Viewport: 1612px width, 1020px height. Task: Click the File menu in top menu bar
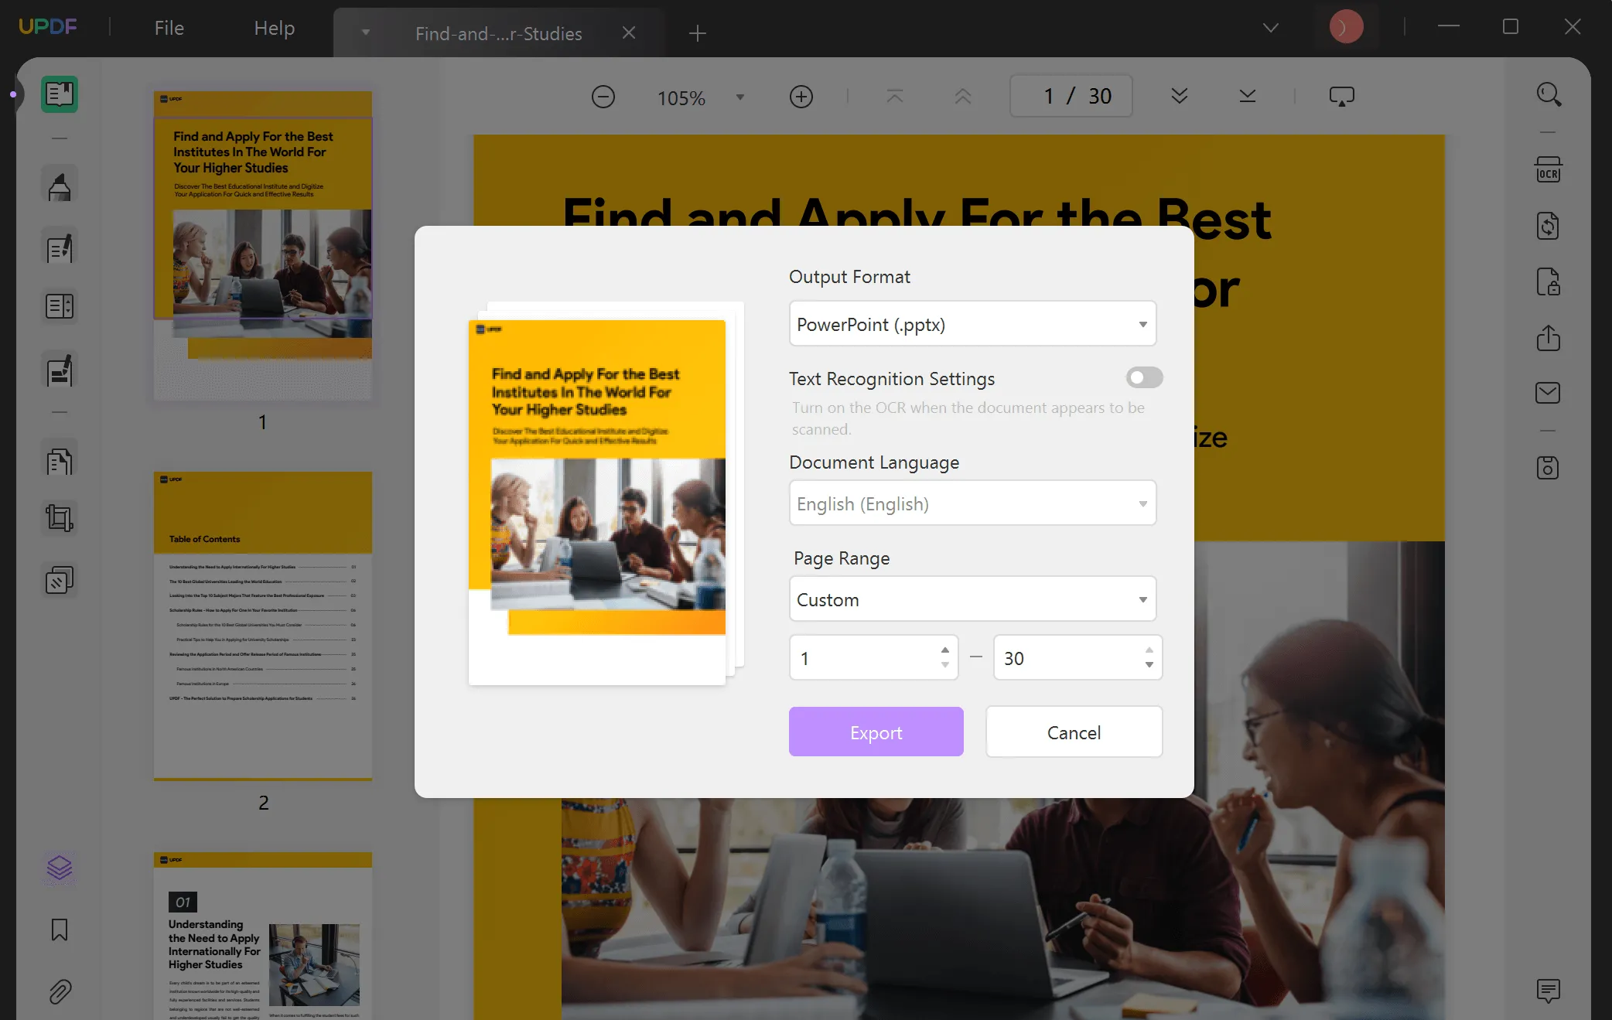[x=169, y=27]
